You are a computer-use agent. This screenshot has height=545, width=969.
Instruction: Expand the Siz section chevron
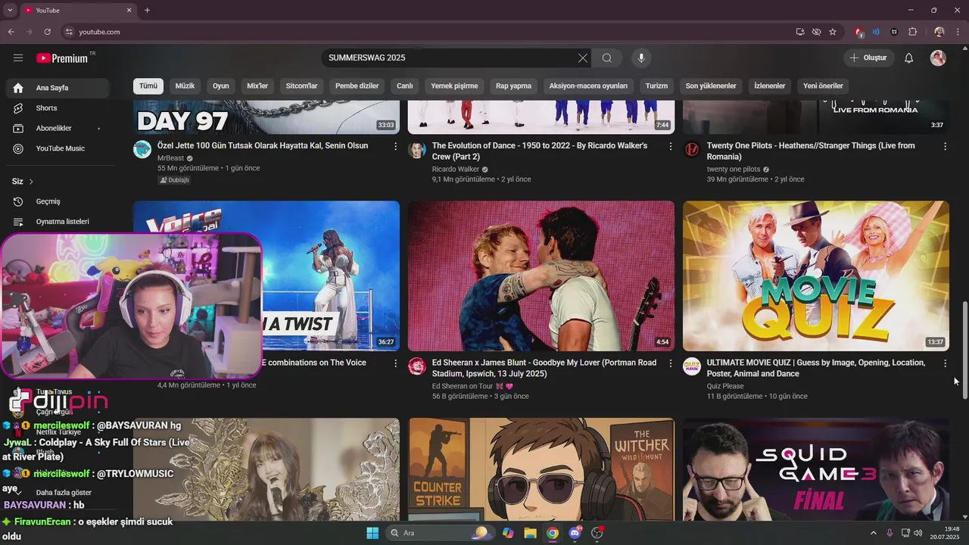pos(31,182)
